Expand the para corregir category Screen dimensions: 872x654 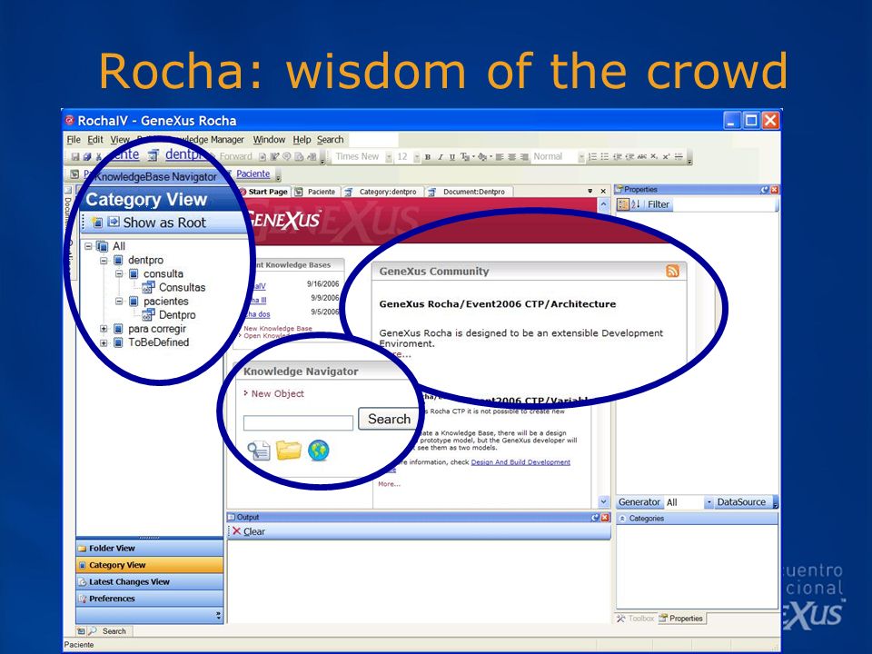(x=104, y=329)
